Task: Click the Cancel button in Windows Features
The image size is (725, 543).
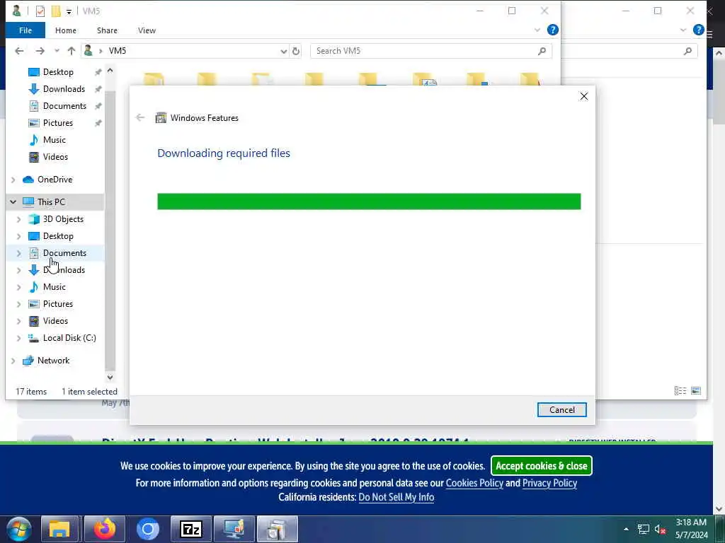Action: tap(561, 409)
